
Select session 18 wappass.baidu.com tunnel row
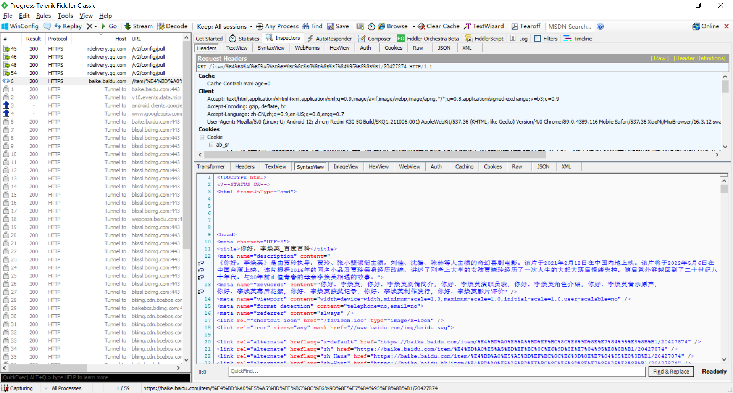click(x=92, y=219)
